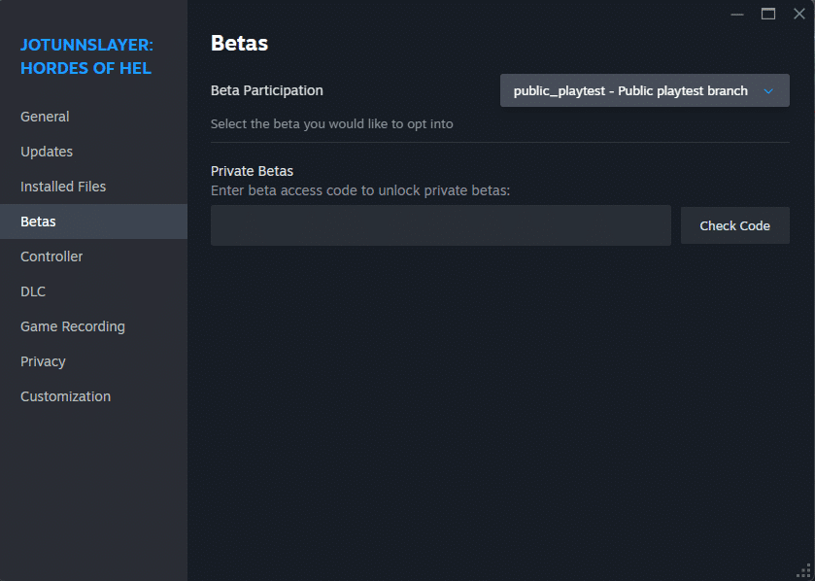Go to the Customization section
The width and height of the screenshot is (815, 581).
coord(93,396)
